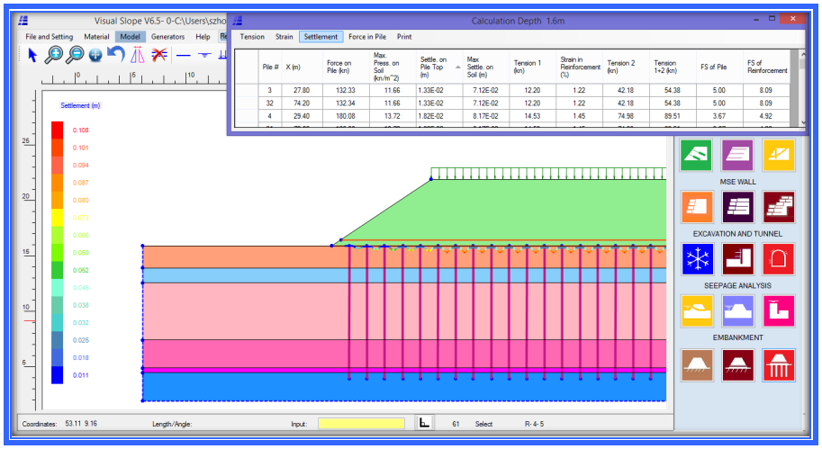Select the snowflake icon under Excavation and Tunnel

[697, 259]
